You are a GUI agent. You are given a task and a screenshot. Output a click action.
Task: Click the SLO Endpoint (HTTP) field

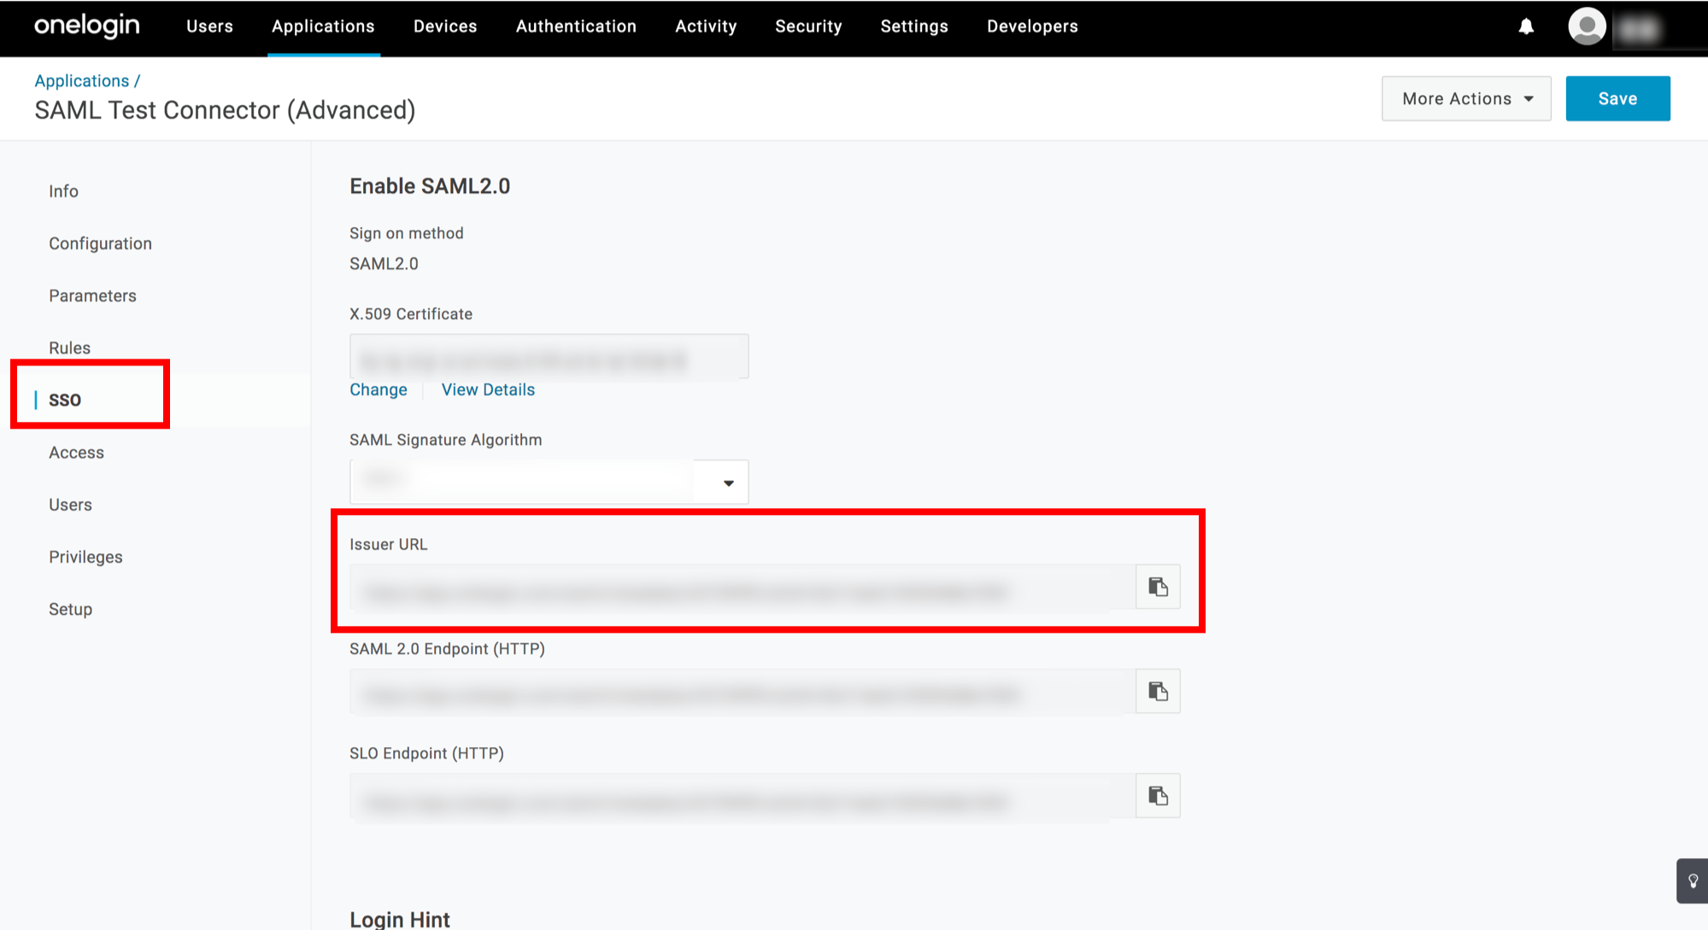pyautogui.click(x=742, y=796)
